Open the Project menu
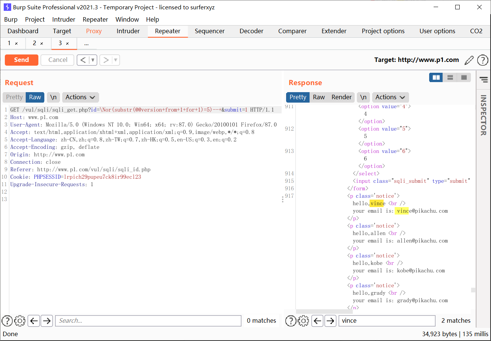491x341 pixels. pyautogui.click(x=35, y=20)
